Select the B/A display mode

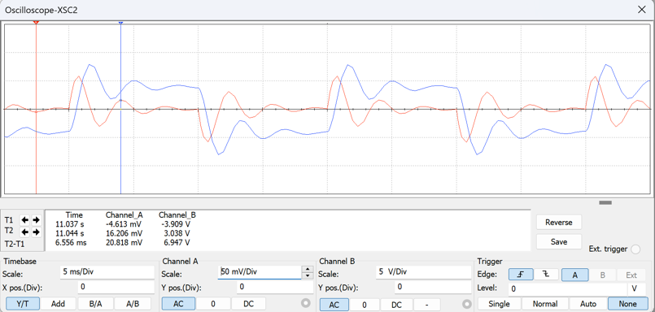pos(95,304)
